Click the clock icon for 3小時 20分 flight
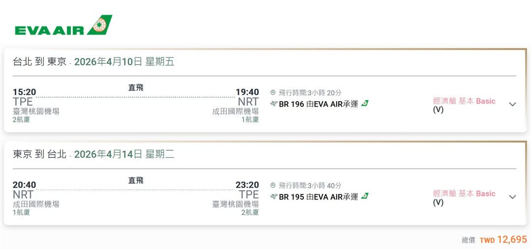The width and height of the screenshot is (531, 249). (273, 92)
